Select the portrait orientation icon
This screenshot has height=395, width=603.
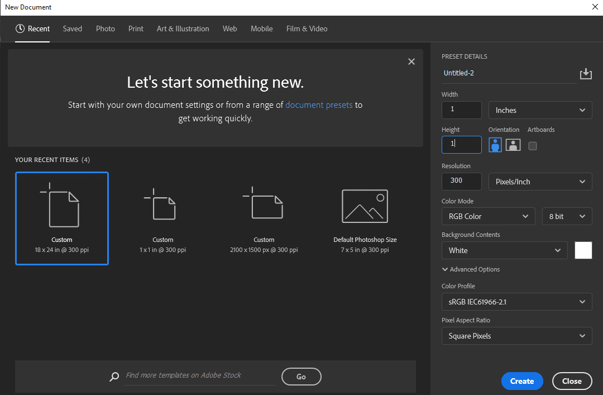point(495,145)
